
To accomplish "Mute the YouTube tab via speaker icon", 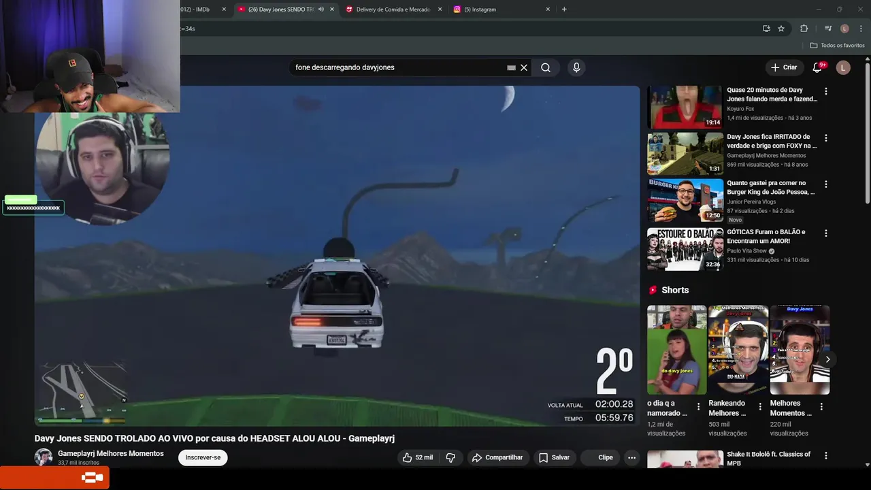I will pos(321,10).
